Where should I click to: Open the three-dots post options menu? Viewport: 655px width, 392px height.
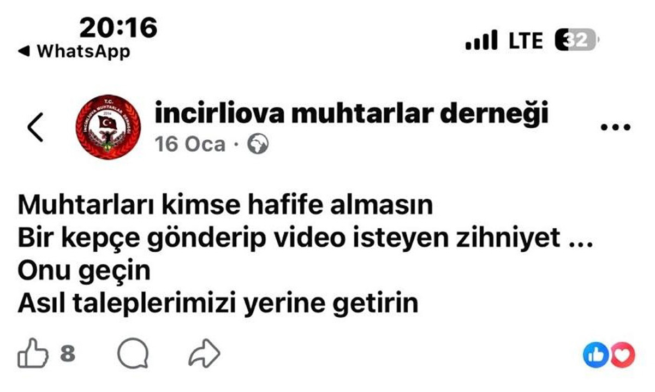point(615,128)
